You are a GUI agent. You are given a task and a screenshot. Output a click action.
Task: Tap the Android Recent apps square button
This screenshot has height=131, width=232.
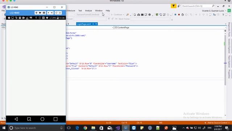point(55,119)
